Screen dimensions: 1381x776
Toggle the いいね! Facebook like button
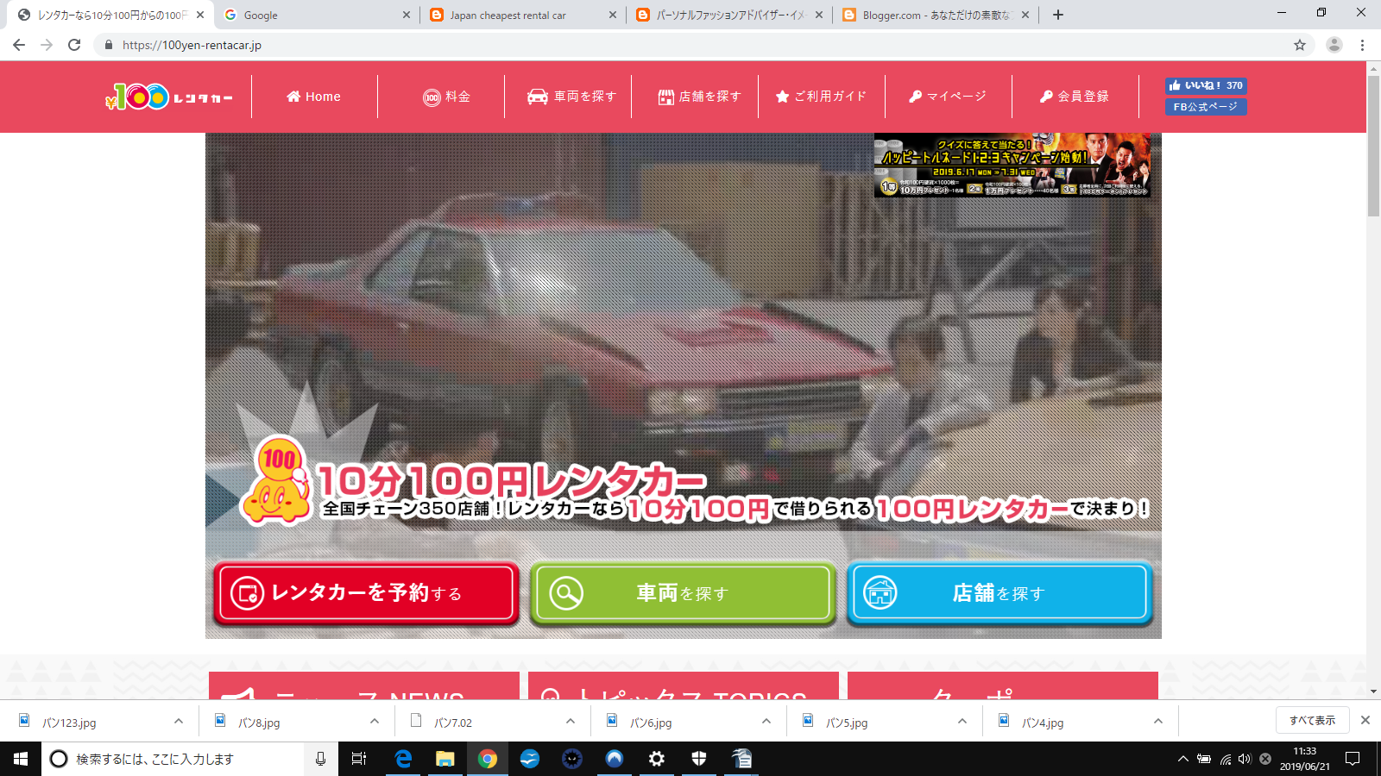tap(1205, 85)
